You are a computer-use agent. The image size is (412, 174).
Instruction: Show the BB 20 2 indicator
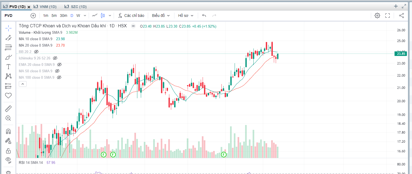pyautogui.click(x=36, y=52)
